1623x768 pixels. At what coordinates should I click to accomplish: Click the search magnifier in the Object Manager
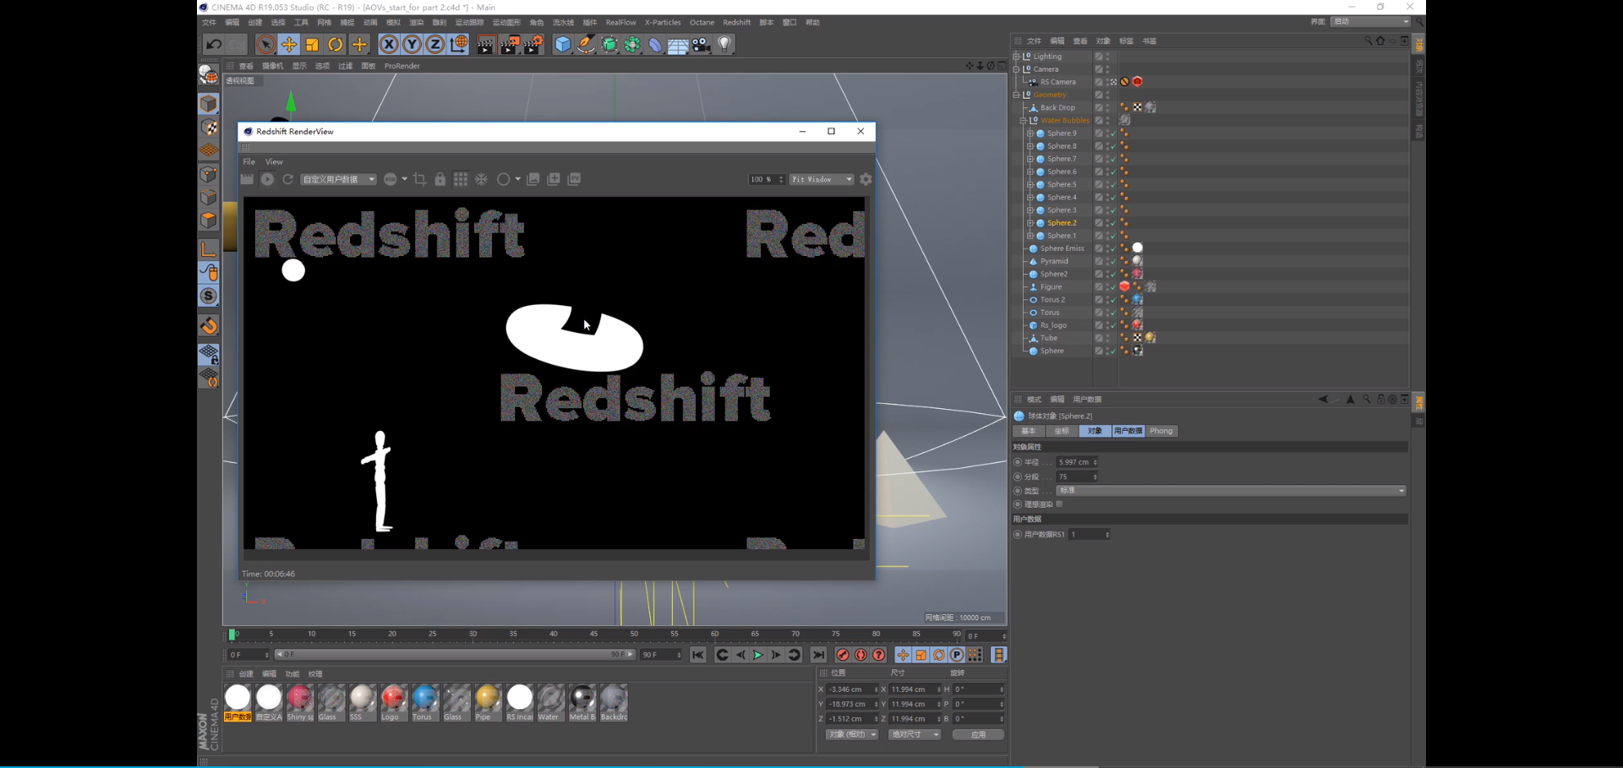click(x=1369, y=41)
